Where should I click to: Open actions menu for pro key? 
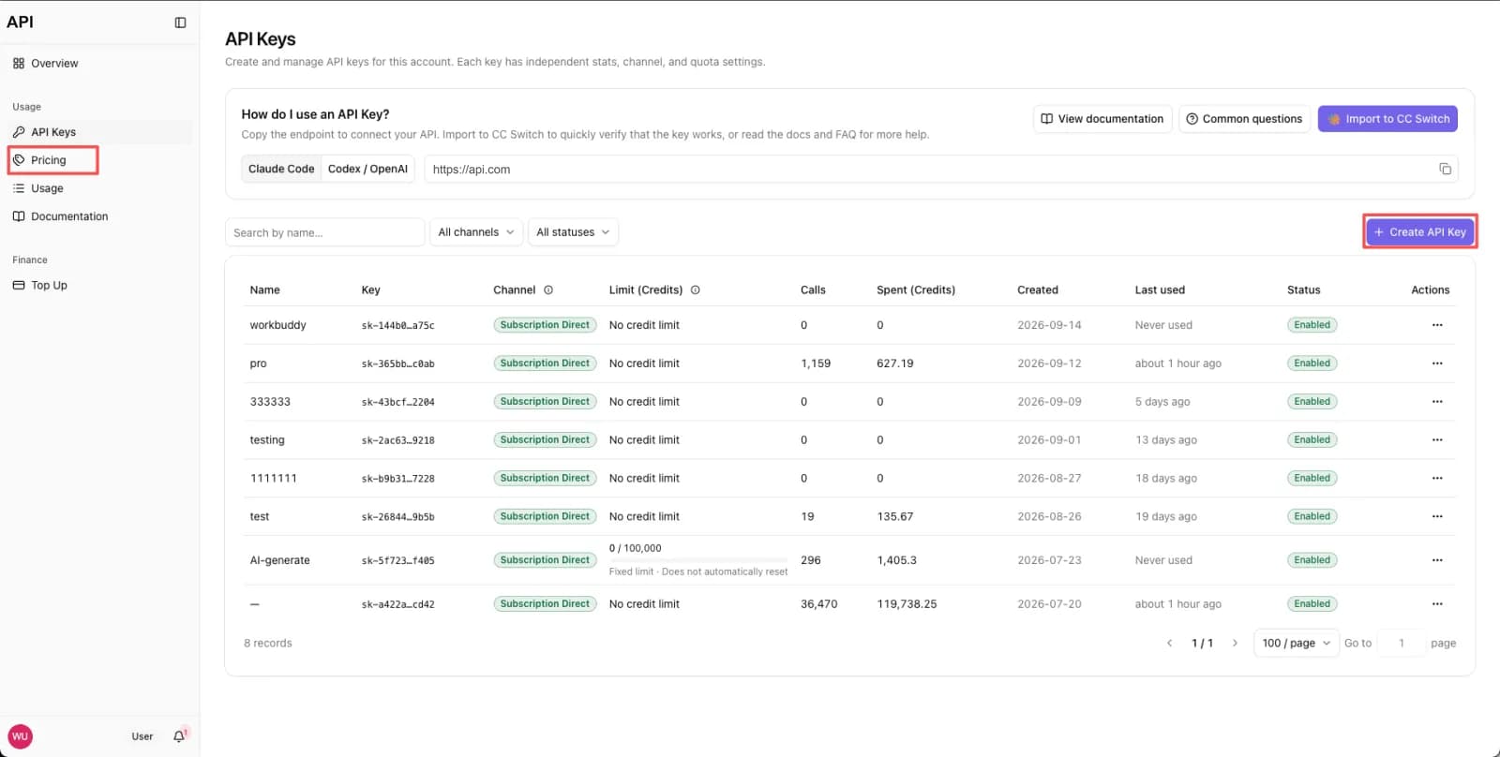(1437, 364)
